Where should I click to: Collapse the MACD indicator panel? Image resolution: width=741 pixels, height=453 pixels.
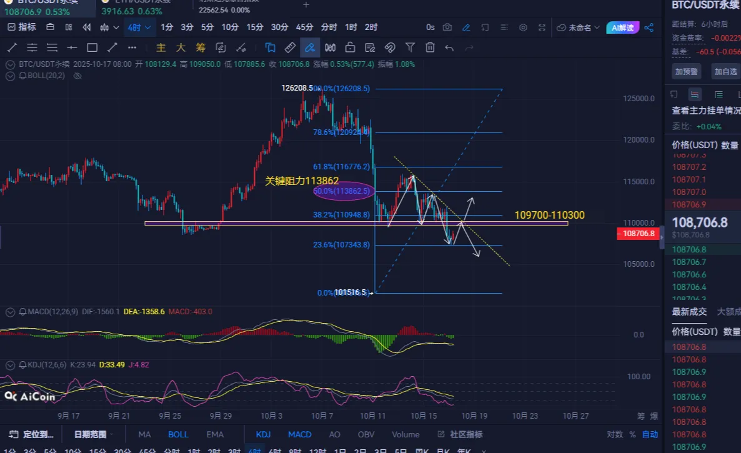[10, 312]
